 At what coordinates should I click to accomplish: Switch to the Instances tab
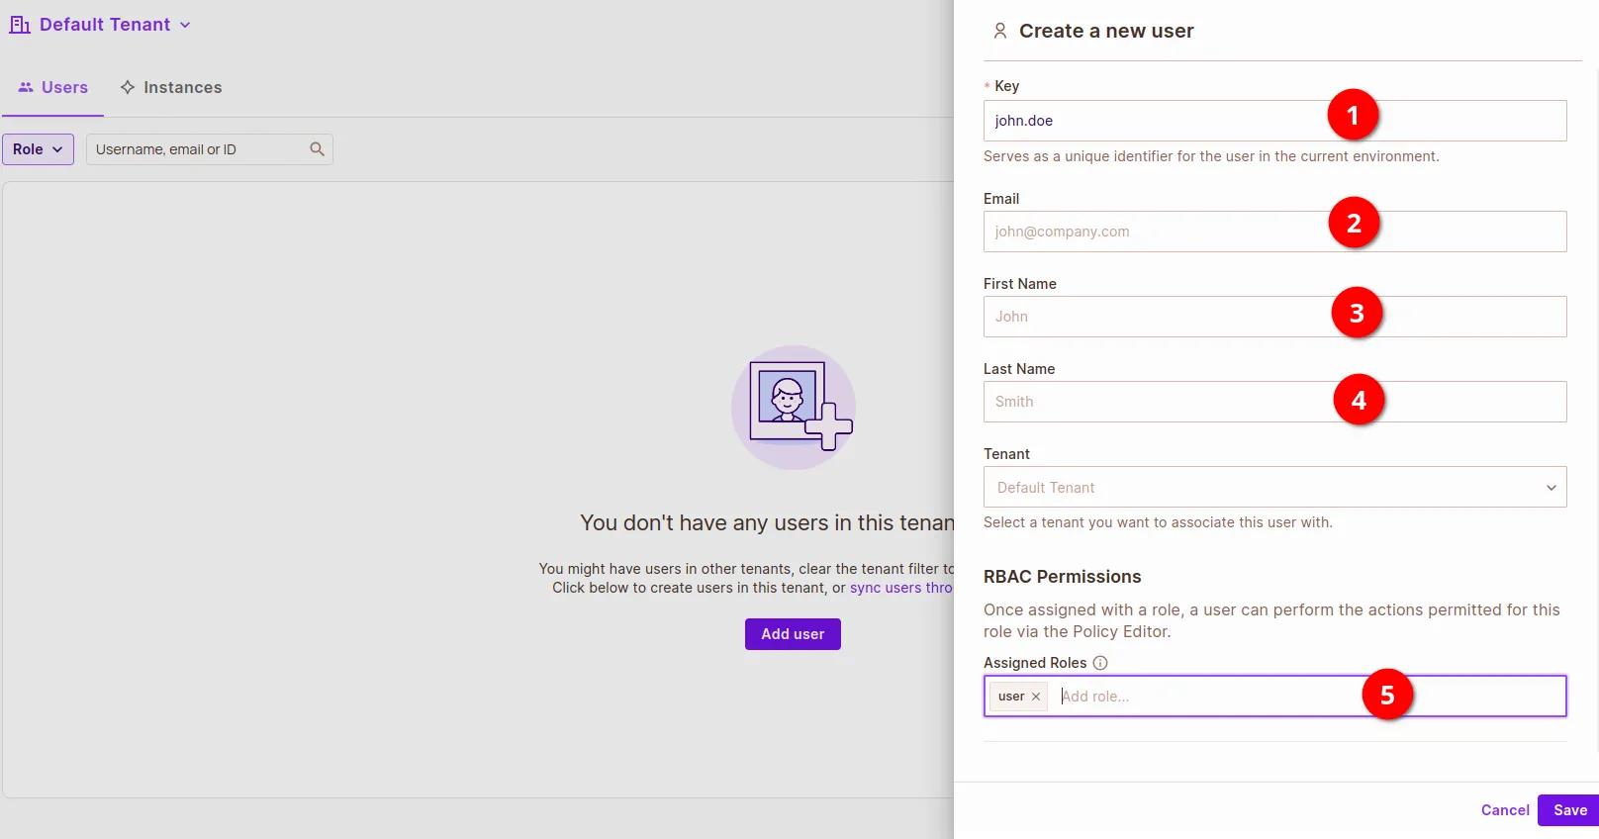171,88
